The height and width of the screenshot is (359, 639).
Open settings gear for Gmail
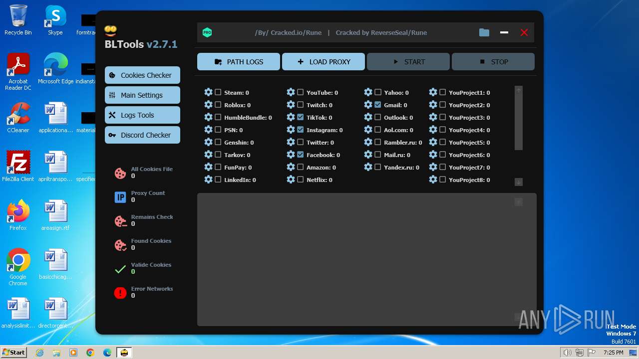pyautogui.click(x=368, y=105)
